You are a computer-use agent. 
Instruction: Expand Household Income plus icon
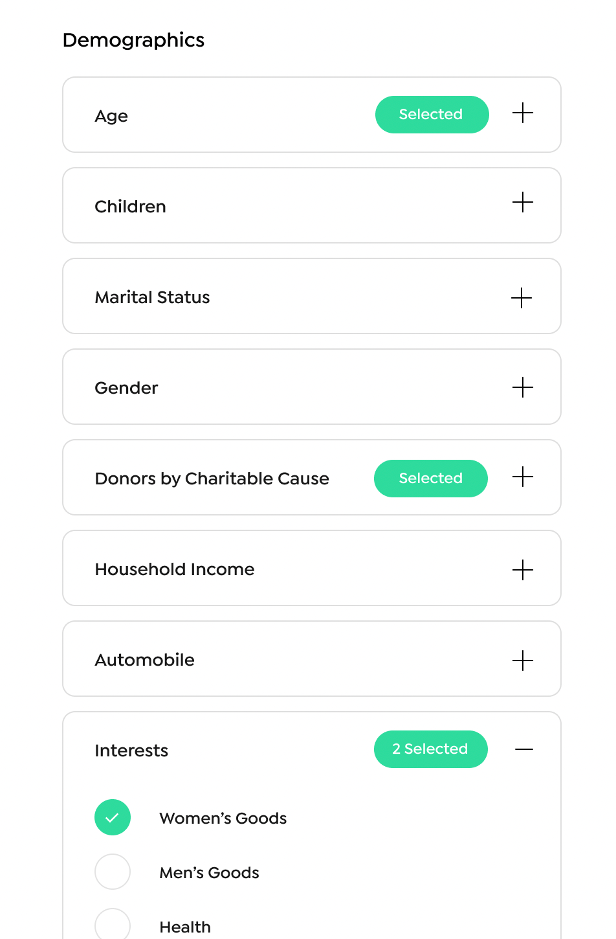tap(523, 571)
